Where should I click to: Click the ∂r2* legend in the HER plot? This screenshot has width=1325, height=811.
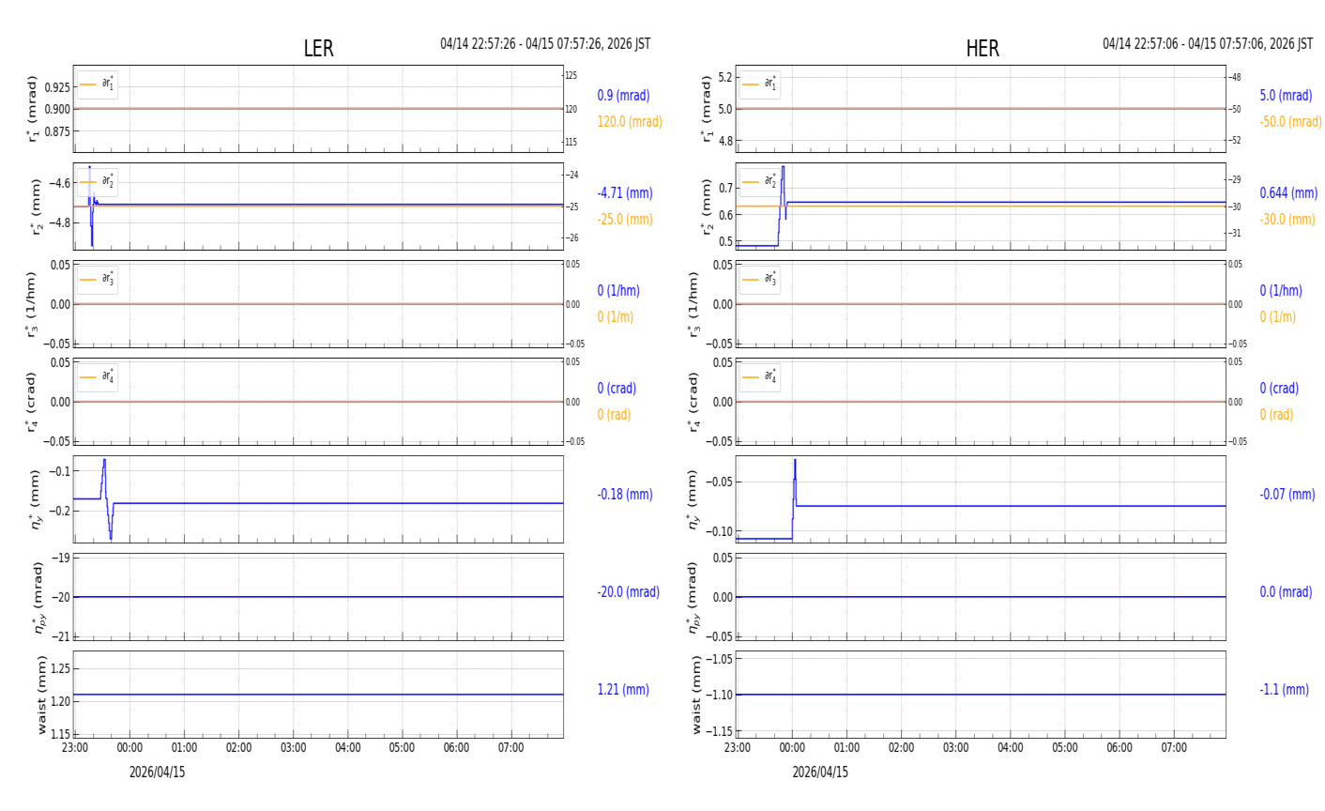pos(760,182)
